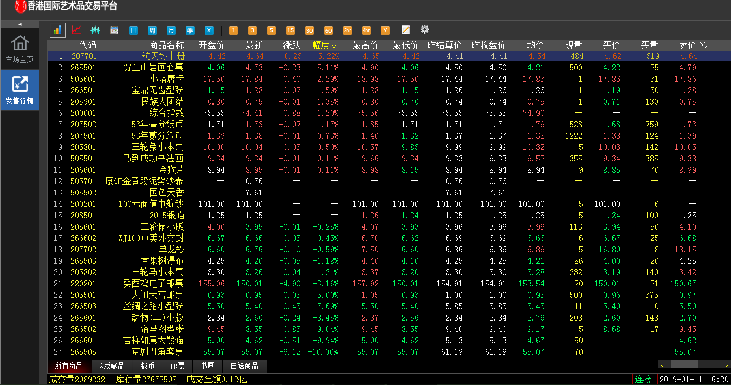Sort by 幅度 column header
Viewport: 731px width, 385px height.
[325, 45]
